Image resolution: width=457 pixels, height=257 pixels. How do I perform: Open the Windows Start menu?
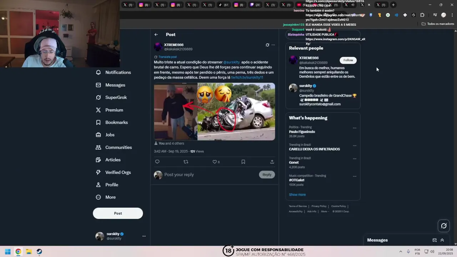coord(7,252)
